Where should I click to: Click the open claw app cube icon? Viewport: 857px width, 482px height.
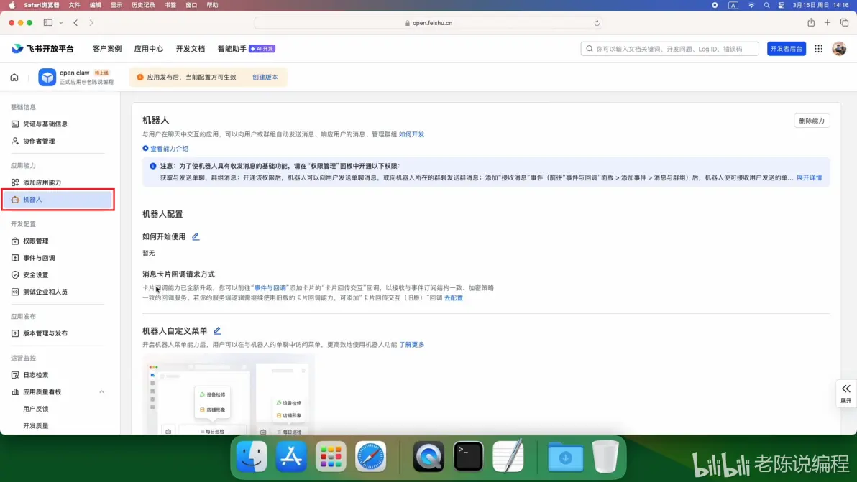(47, 78)
